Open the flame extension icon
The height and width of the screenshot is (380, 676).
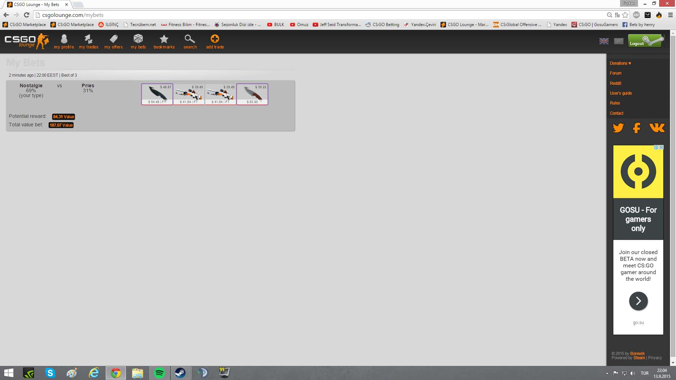click(x=659, y=15)
